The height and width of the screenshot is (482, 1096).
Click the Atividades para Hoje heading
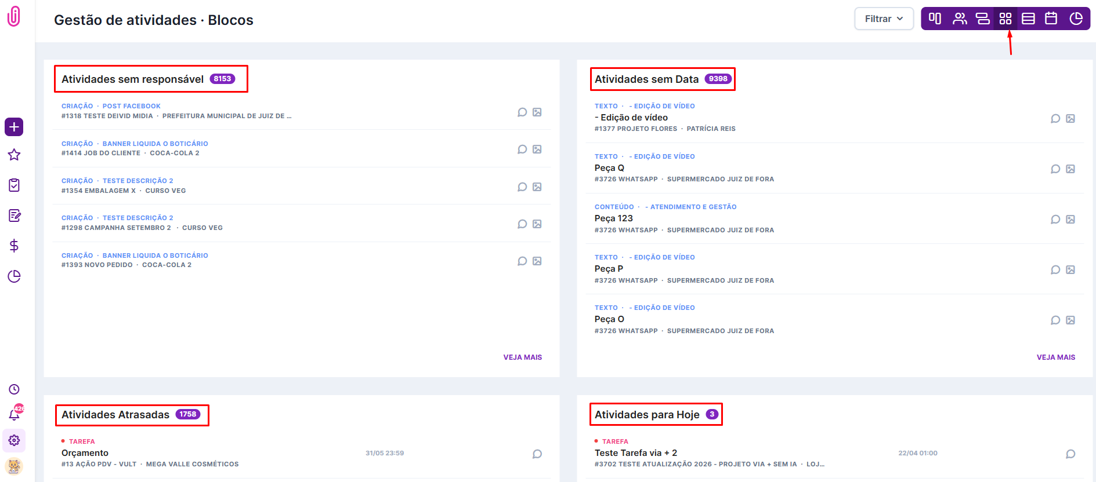coord(647,415)
